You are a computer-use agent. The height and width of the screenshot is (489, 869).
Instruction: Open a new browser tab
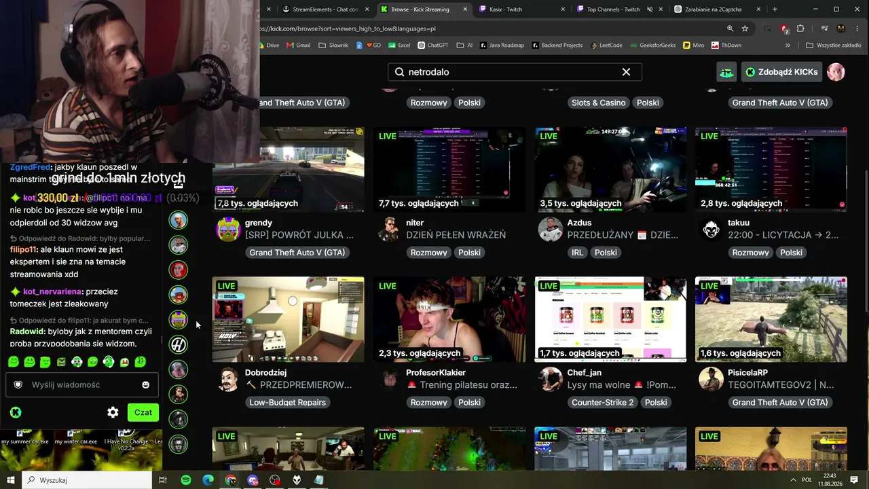(775, 10)
